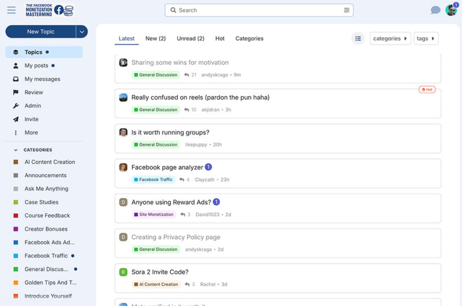Click the Invite paper plane icon

click(x=16, y=119)
